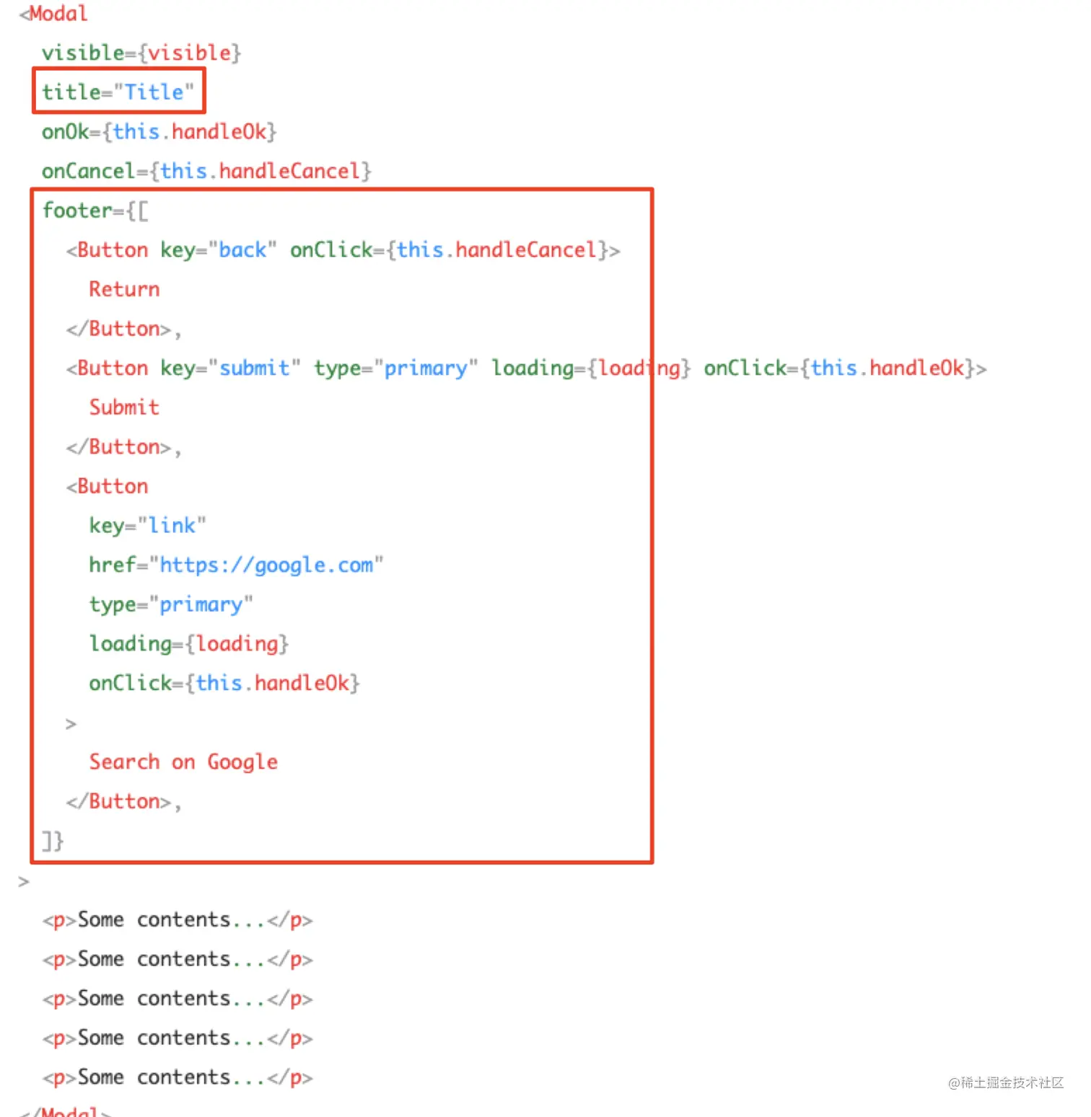Click the closing ]} bracket line
This screenshot has height=1117, width=1091.
point(53,841)
